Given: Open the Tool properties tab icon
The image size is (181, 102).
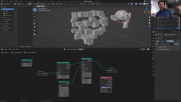Looking at the screenshot, I should click(x=153, y=35).
